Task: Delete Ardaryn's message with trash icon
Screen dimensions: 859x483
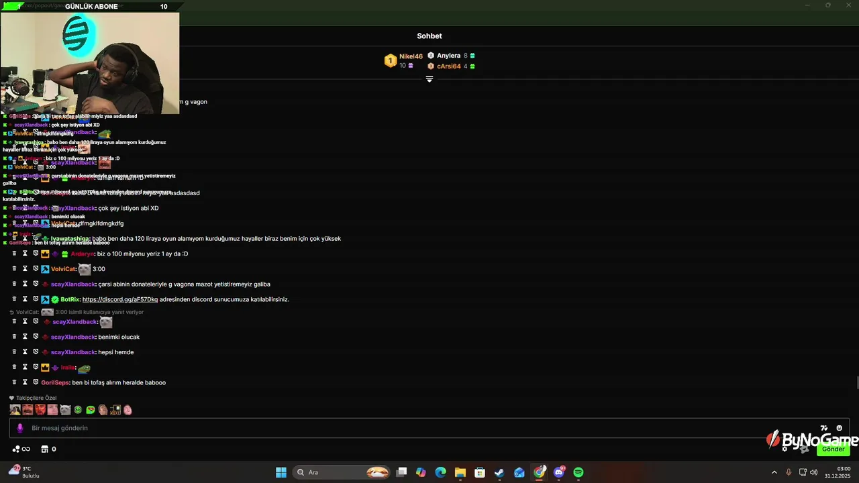Action: tap(14, 254)
